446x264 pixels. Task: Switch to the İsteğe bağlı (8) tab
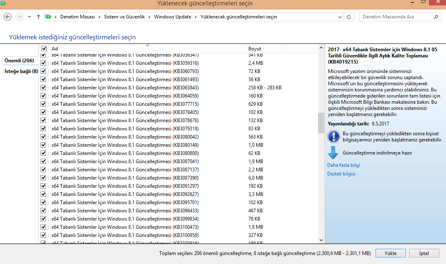(x=21, y=71)
